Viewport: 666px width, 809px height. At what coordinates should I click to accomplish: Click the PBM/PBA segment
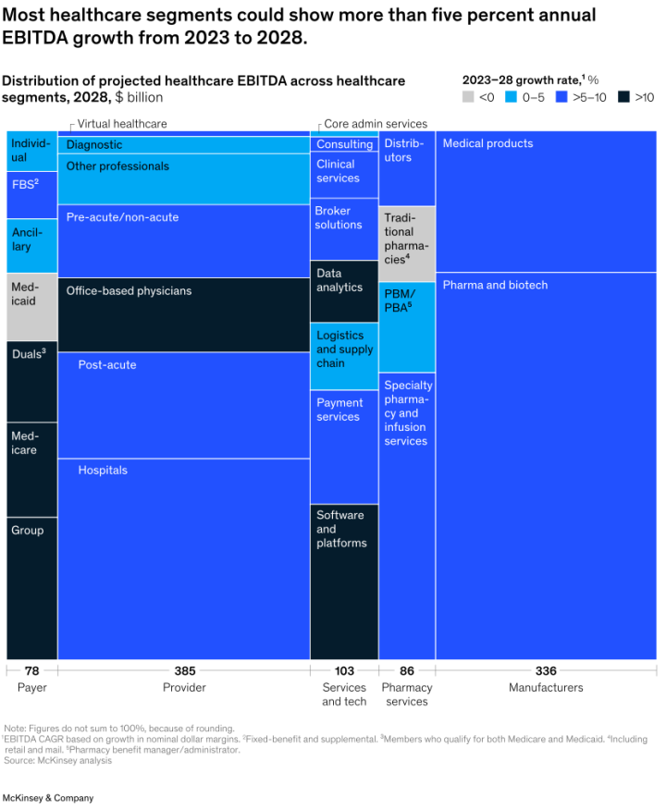click(x=407, y=327)
